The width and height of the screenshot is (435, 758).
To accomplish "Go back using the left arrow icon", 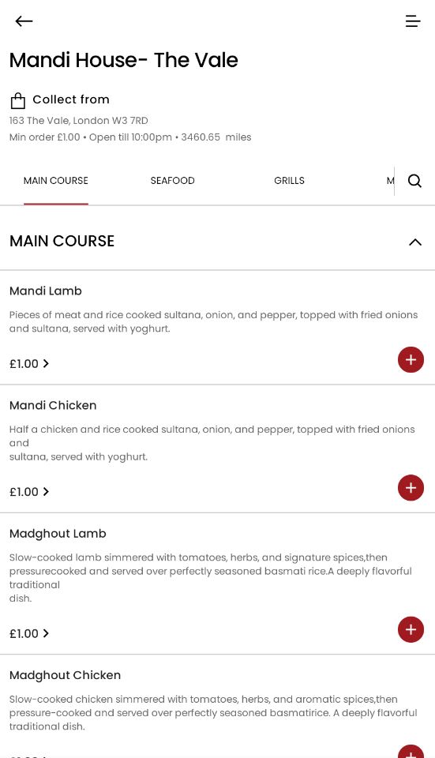I will 24,21.
